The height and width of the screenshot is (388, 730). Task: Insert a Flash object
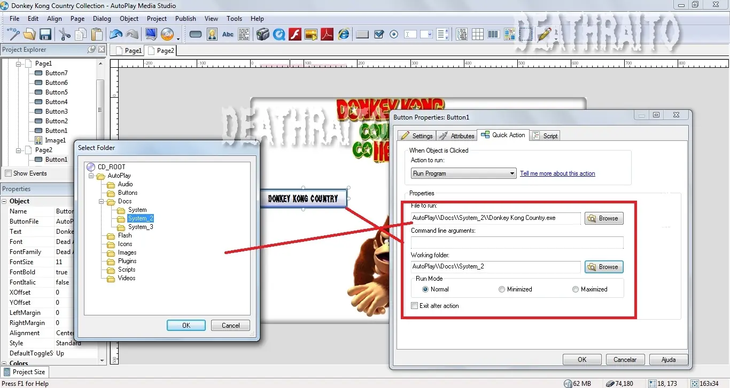(295, 35)
